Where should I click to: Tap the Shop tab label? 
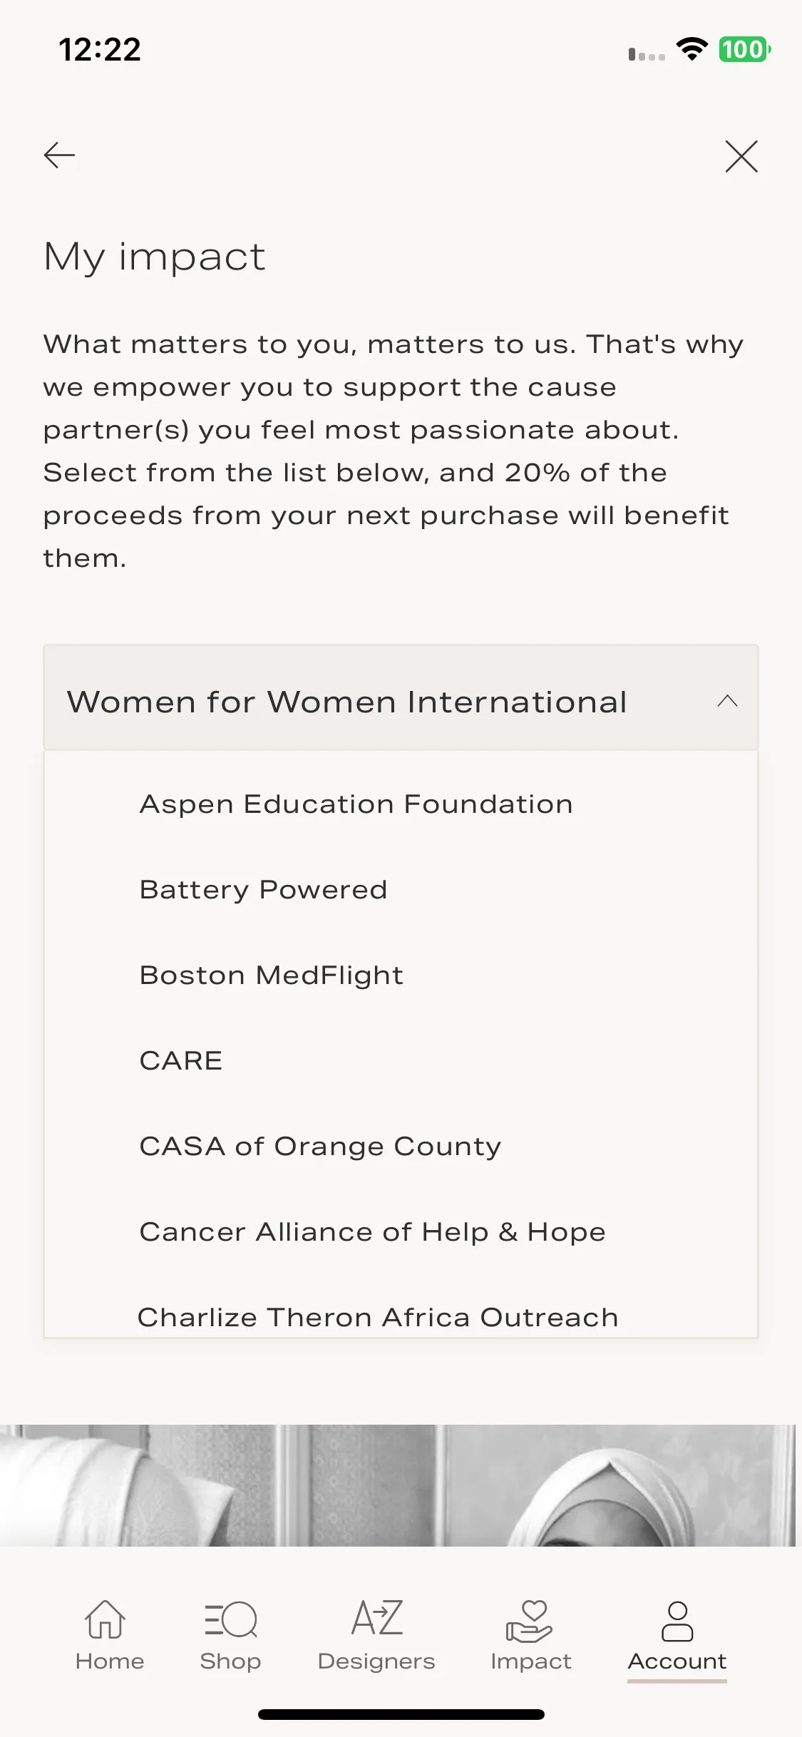230,1661
